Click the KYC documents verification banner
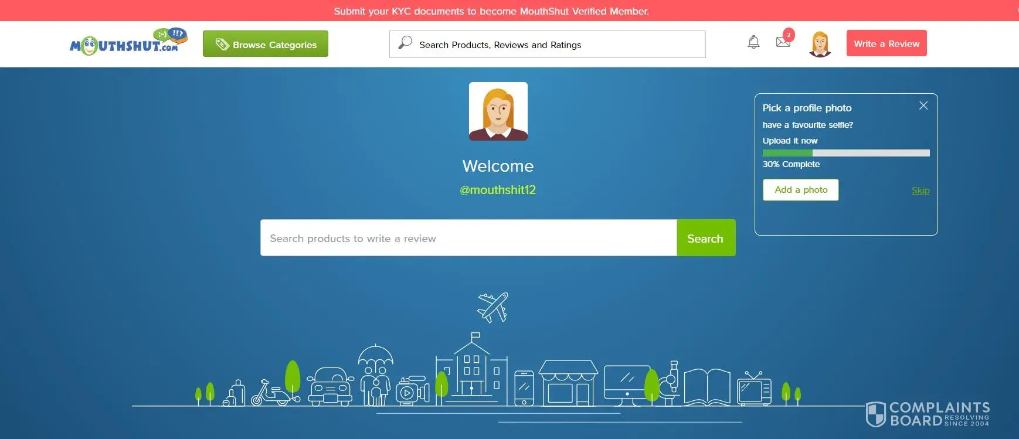This screenshot has height=439, width=1019. (x=491, y=11)
